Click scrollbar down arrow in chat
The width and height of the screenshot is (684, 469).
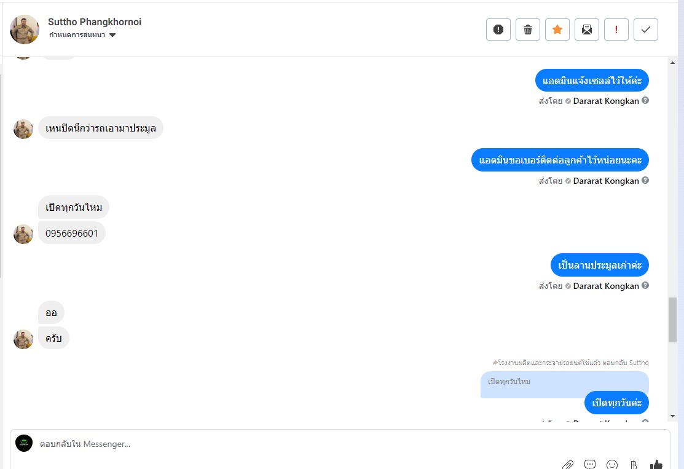coord(672,416)
